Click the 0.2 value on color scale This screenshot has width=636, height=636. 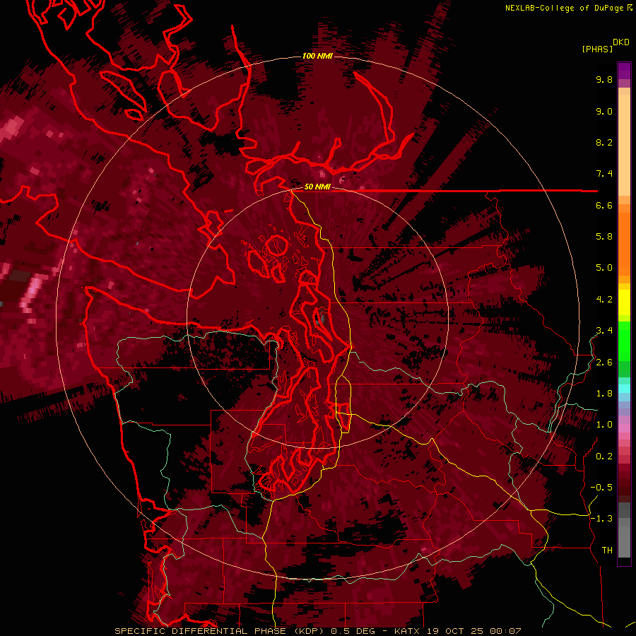tap(604, 457)
